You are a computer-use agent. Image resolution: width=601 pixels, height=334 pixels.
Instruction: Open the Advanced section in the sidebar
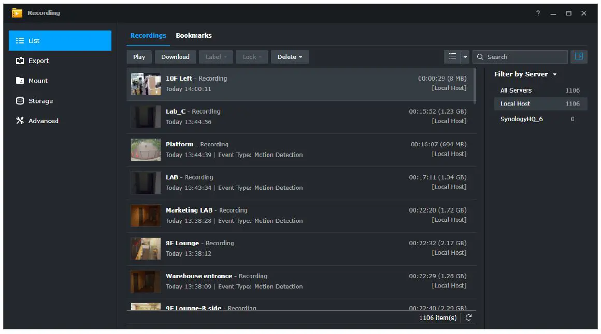point(44,120)
